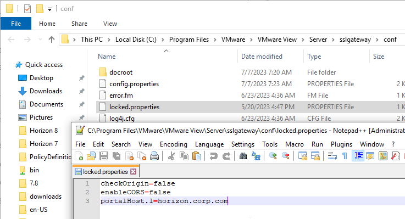Navigate to Program Files breadcrumb
The width and height of the screenshot is (405, 219).
tap(189, 40)
